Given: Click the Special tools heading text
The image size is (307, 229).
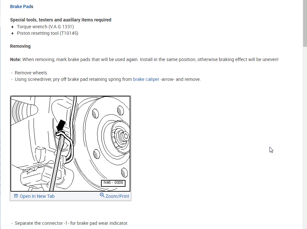Looking at the screenshot, I should click(x=61, y=20).
